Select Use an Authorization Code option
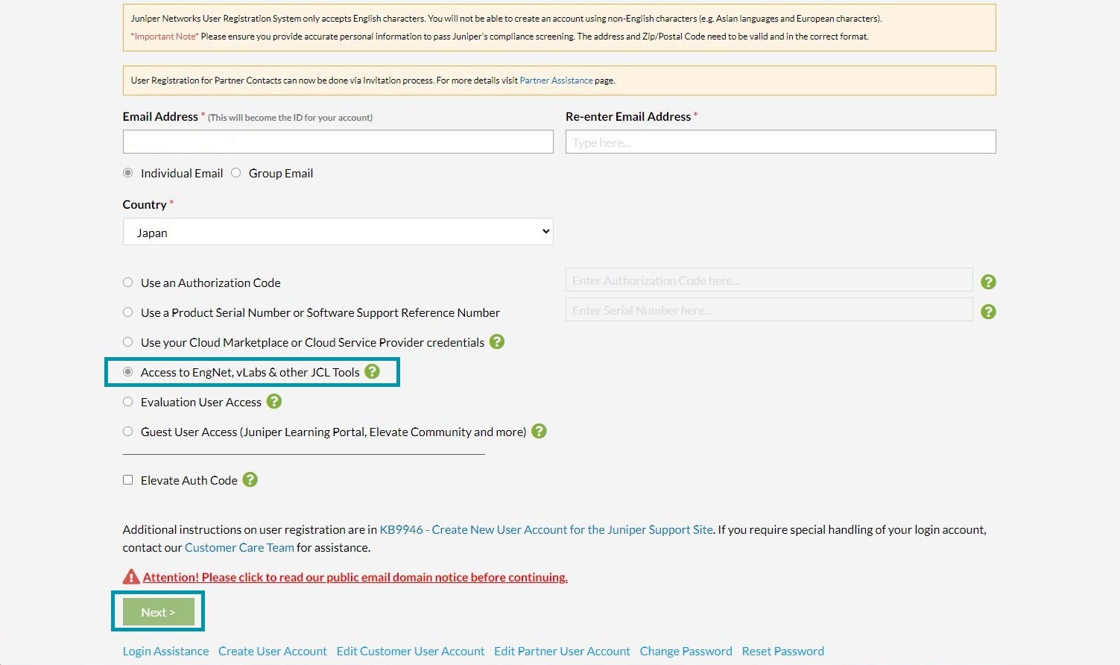 click(x=127, y=282)
